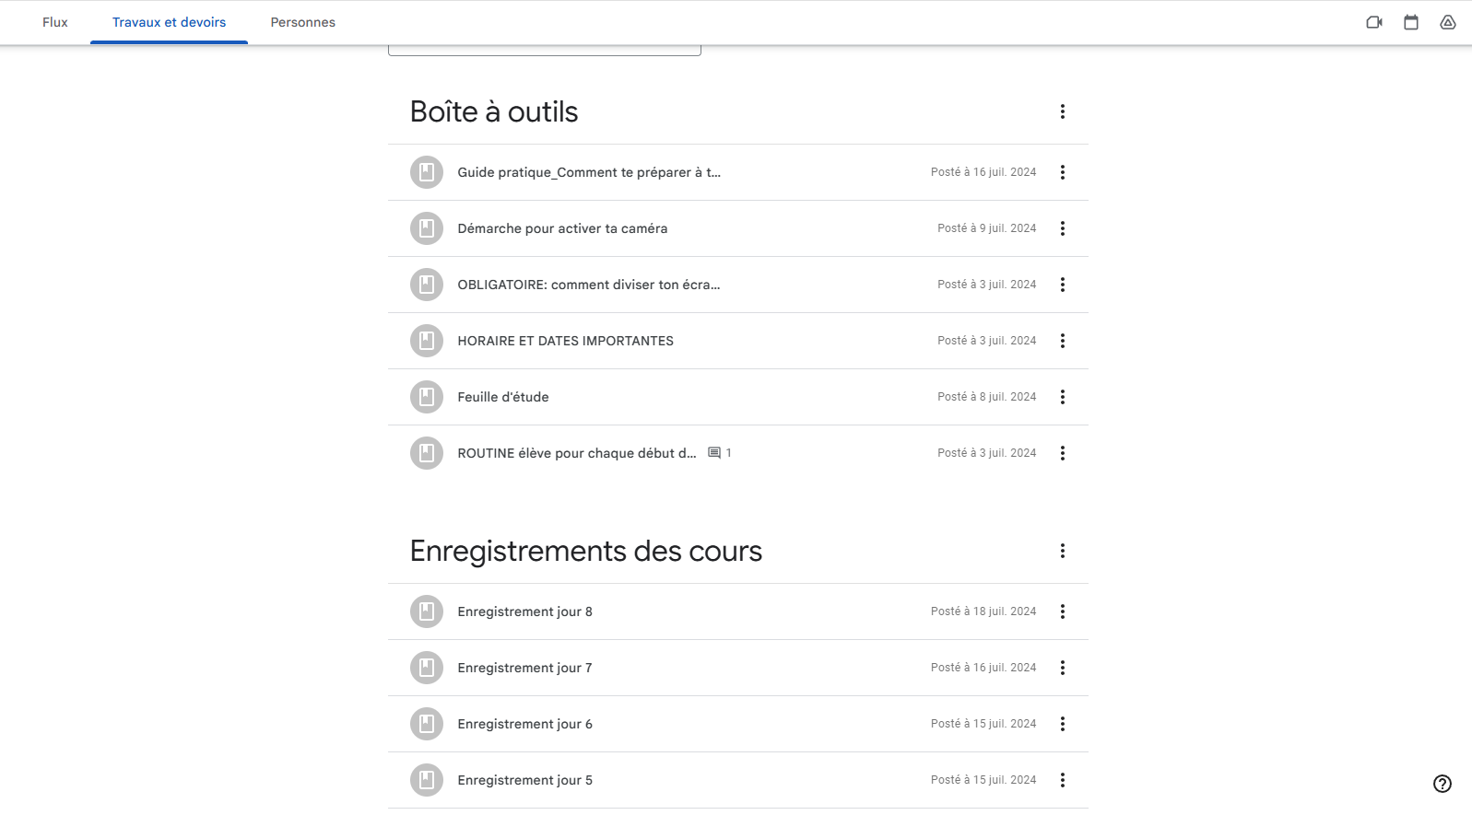1472x815 pixels.
Task: Open more options for Enregistrement jour 6
Action: tap(1063, 724)
